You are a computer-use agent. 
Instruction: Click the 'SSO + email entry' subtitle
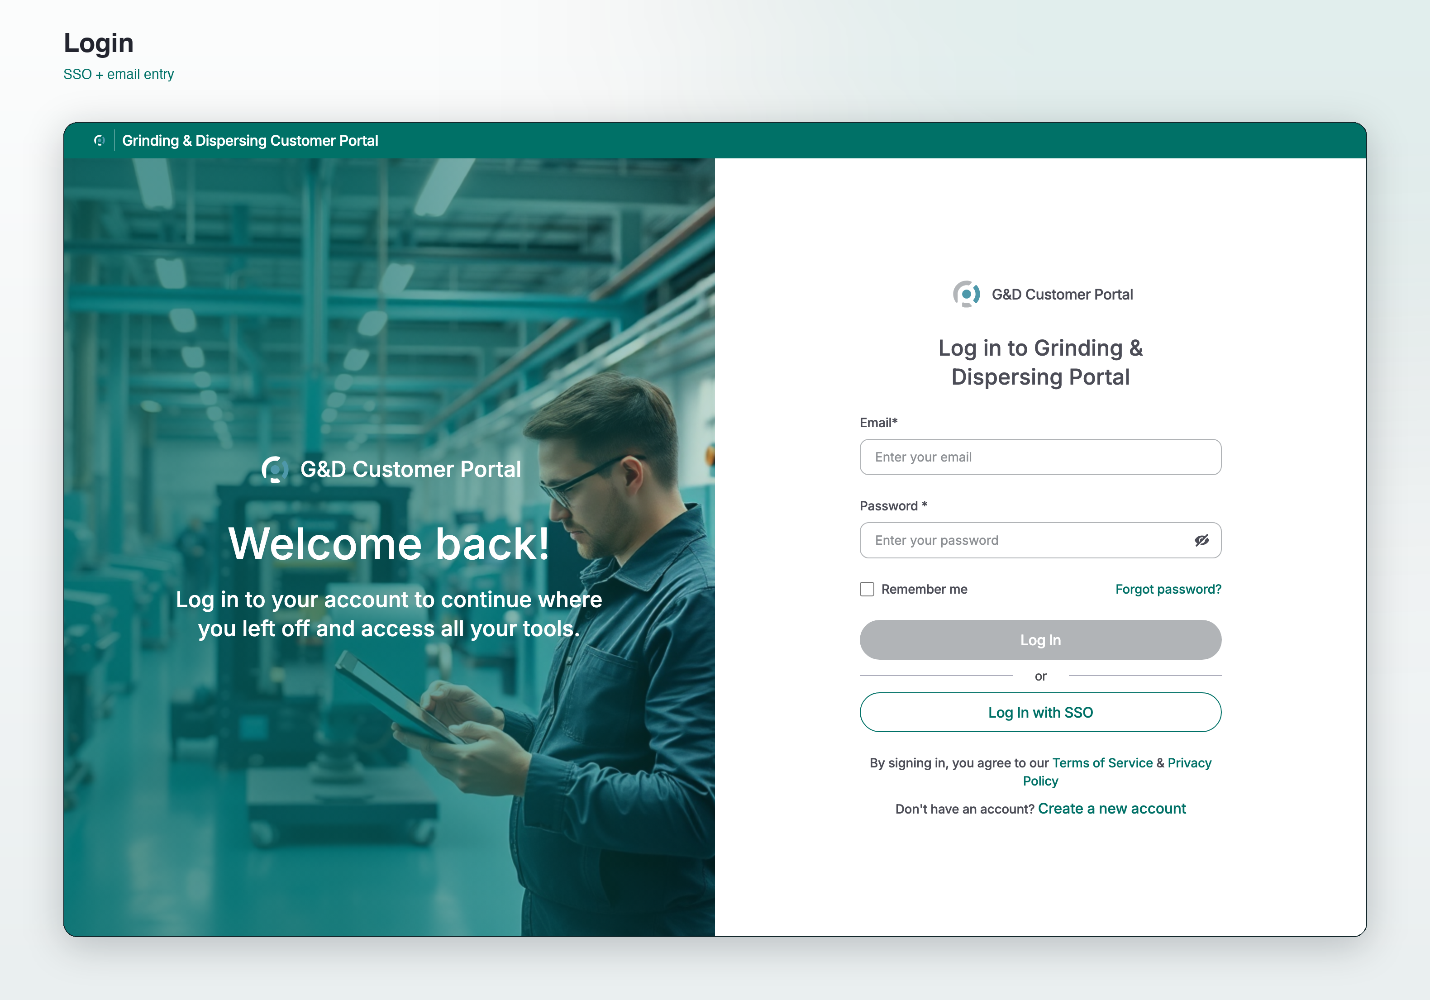118,74
